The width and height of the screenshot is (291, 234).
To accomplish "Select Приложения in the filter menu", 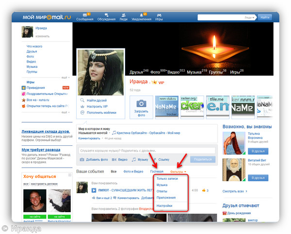I will 166,198.
